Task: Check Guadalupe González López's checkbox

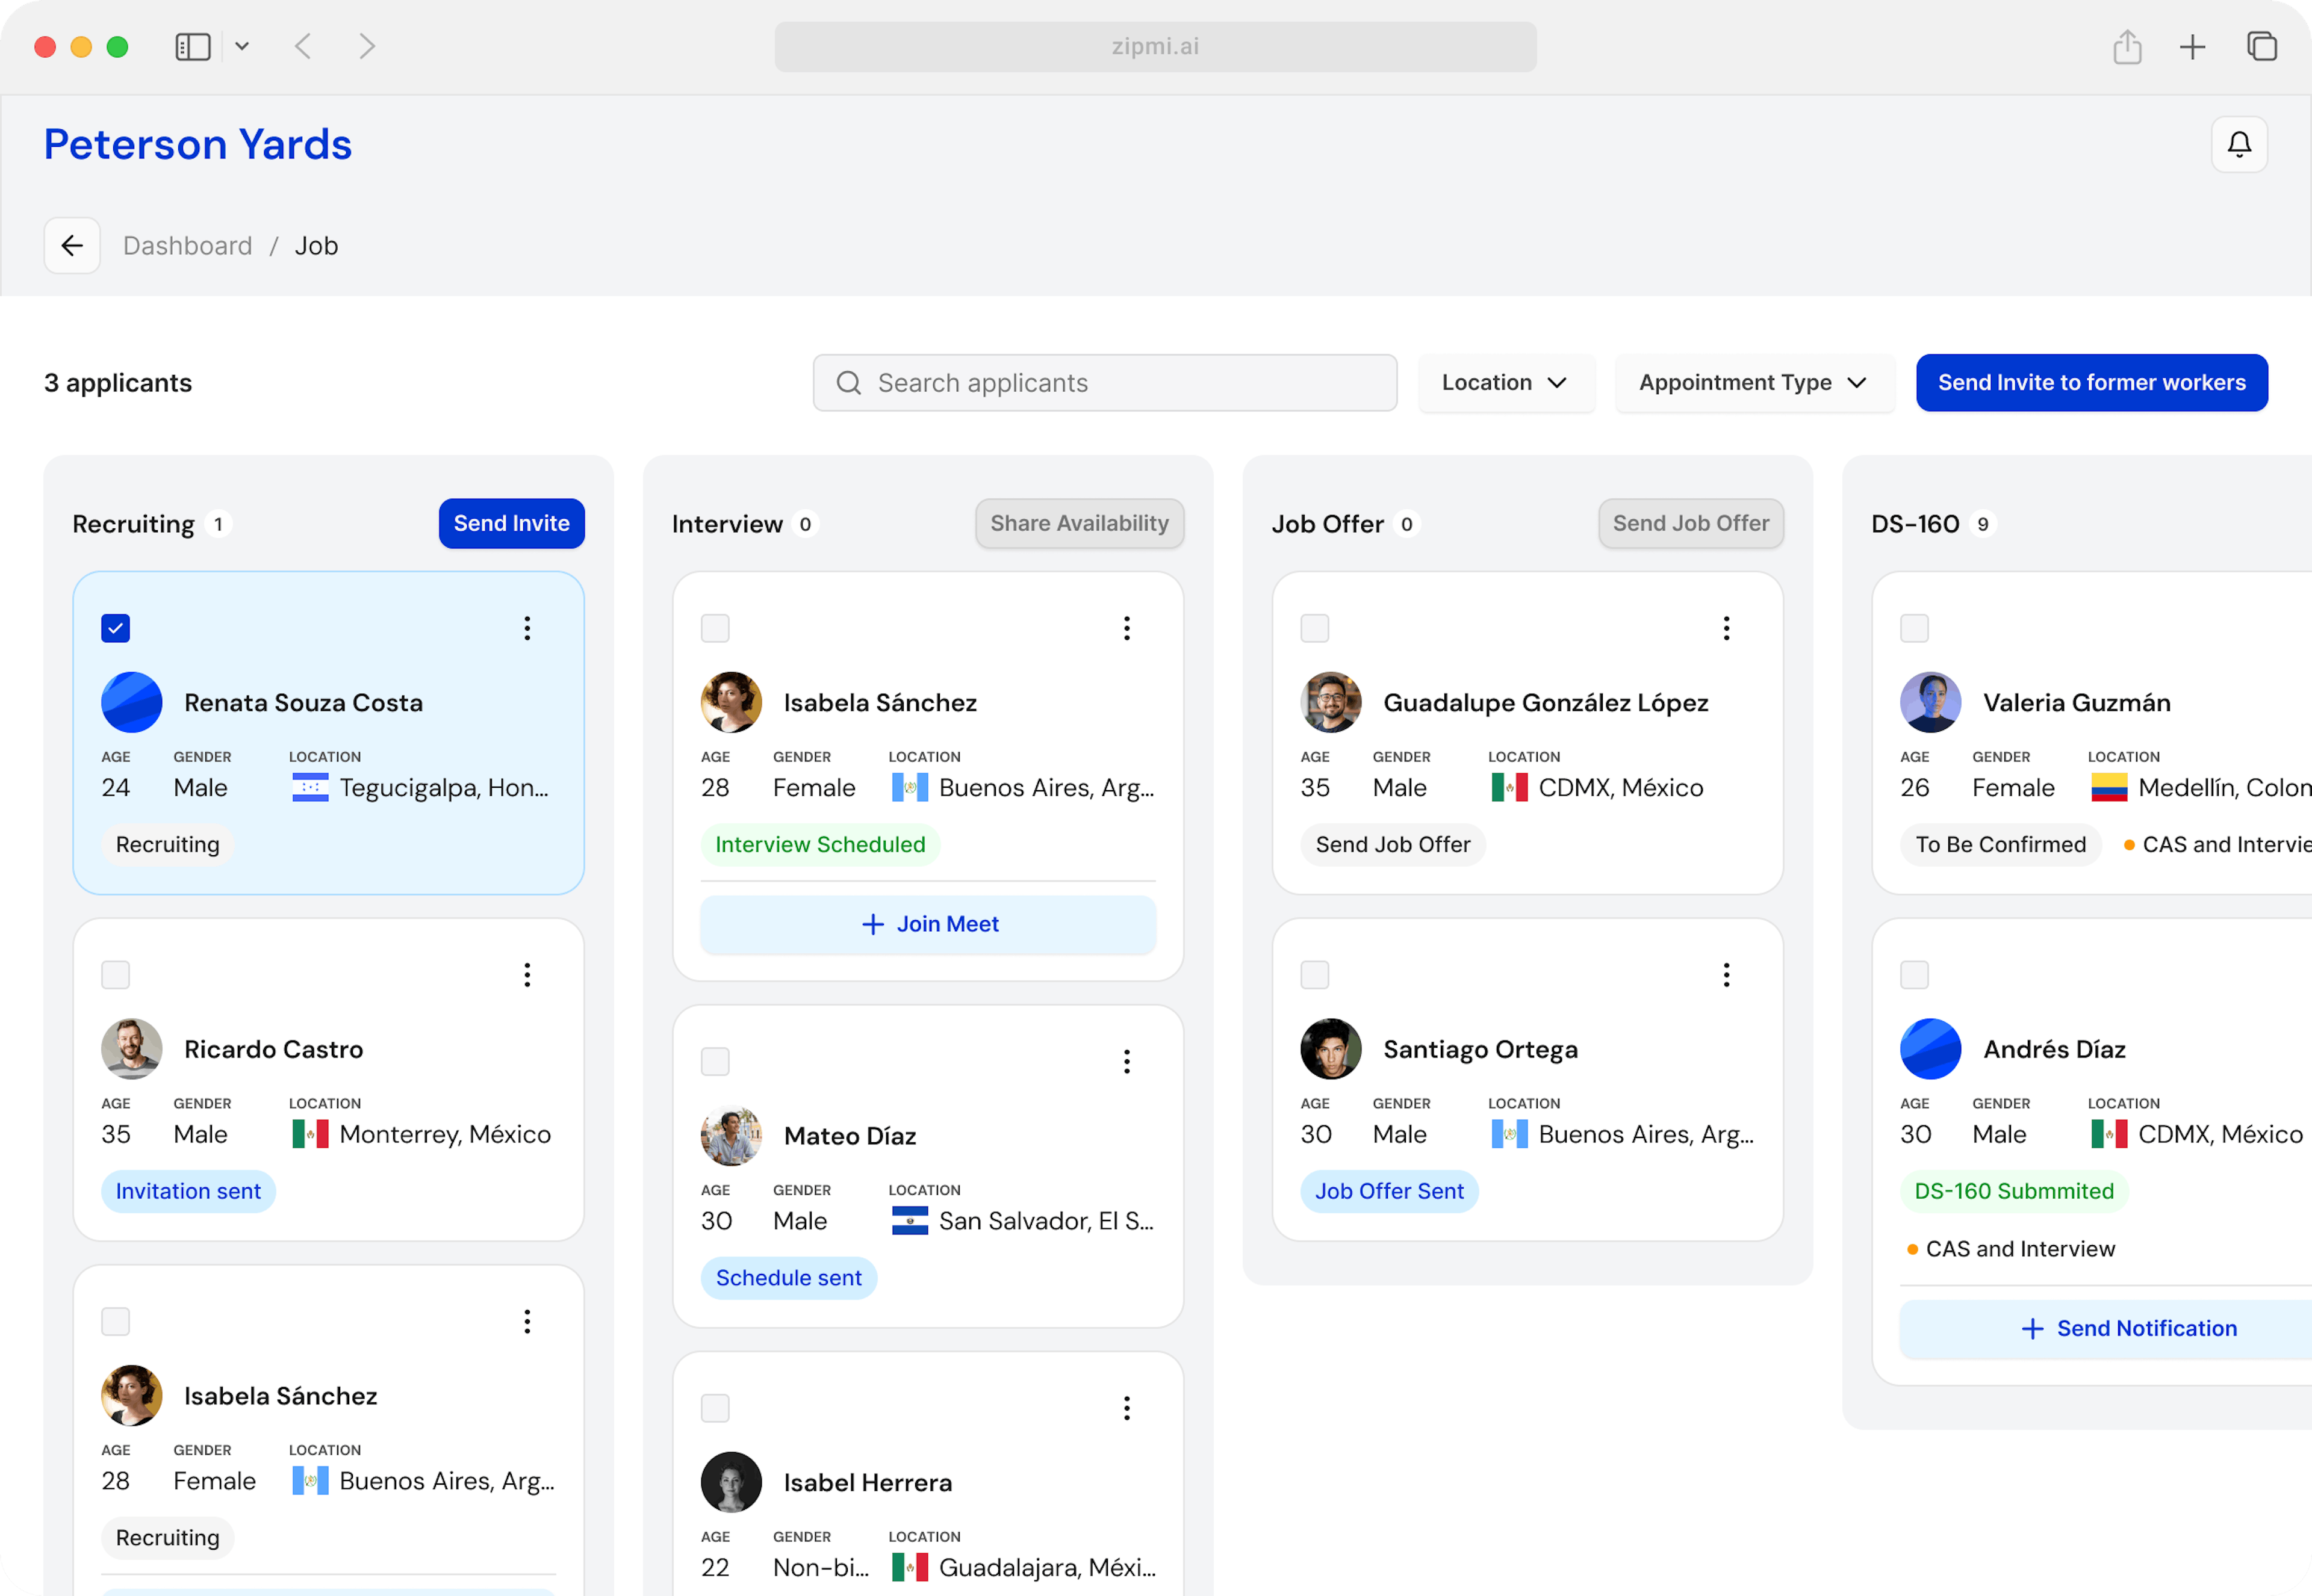Action: [x=1314, y=628]
